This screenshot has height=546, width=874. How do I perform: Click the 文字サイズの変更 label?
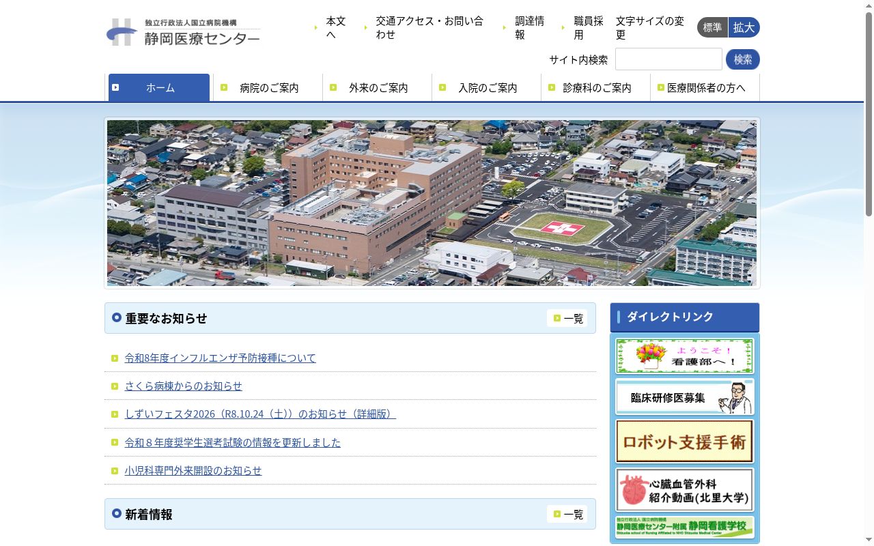coord(650,28)
